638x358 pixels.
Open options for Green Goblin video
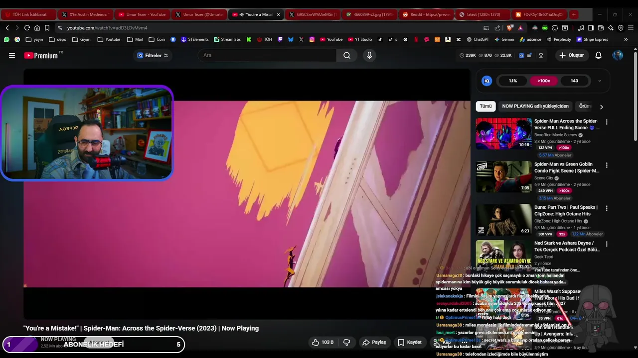click(x=607, y=165)
